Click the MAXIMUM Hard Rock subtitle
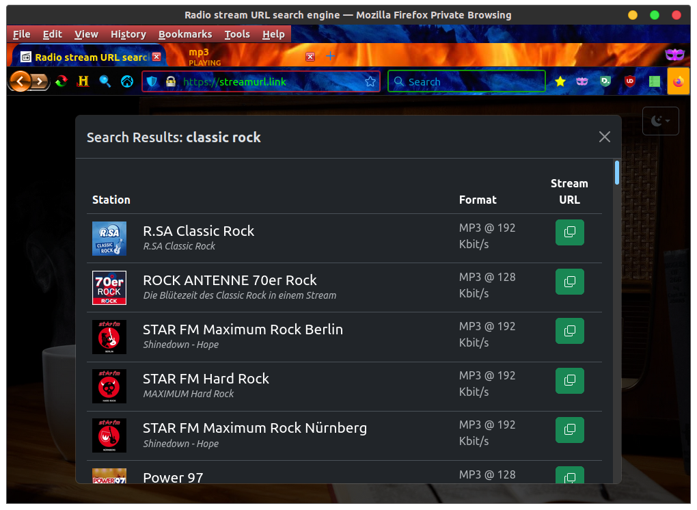Screen dimensions: 697x510 click(x=188, y=394)
